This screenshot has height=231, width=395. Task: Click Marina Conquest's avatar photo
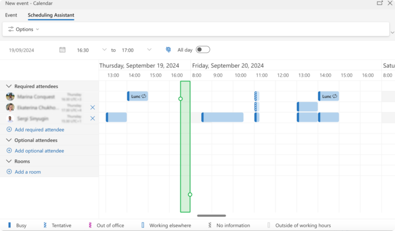10,97
